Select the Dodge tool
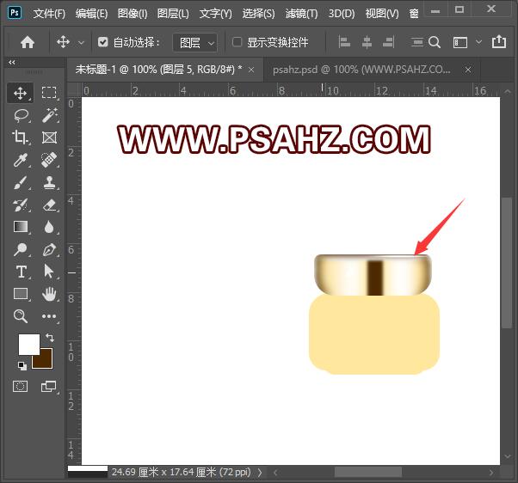 (x=20, y=250)
